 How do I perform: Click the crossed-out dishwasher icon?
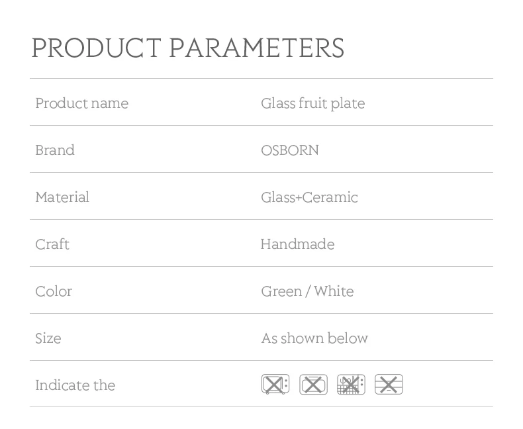[351, 384]
